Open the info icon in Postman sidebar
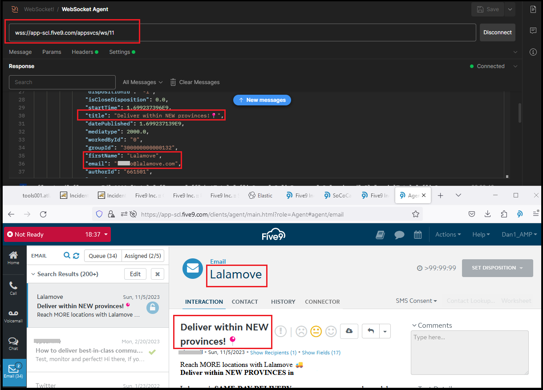 533,52
